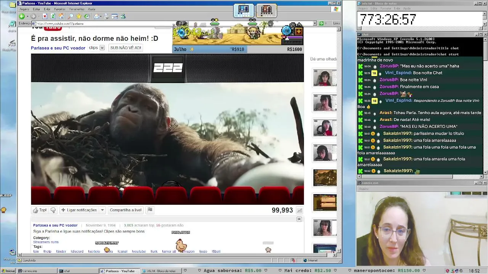The image size is (488, 274).
Task: Go to the Home page icon
Action: pos(61,16)
